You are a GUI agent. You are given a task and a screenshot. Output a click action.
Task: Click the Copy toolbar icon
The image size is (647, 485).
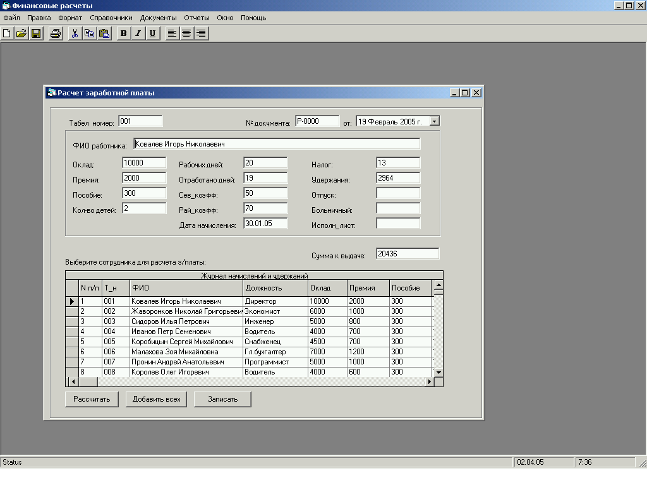(x=89, y=33)
